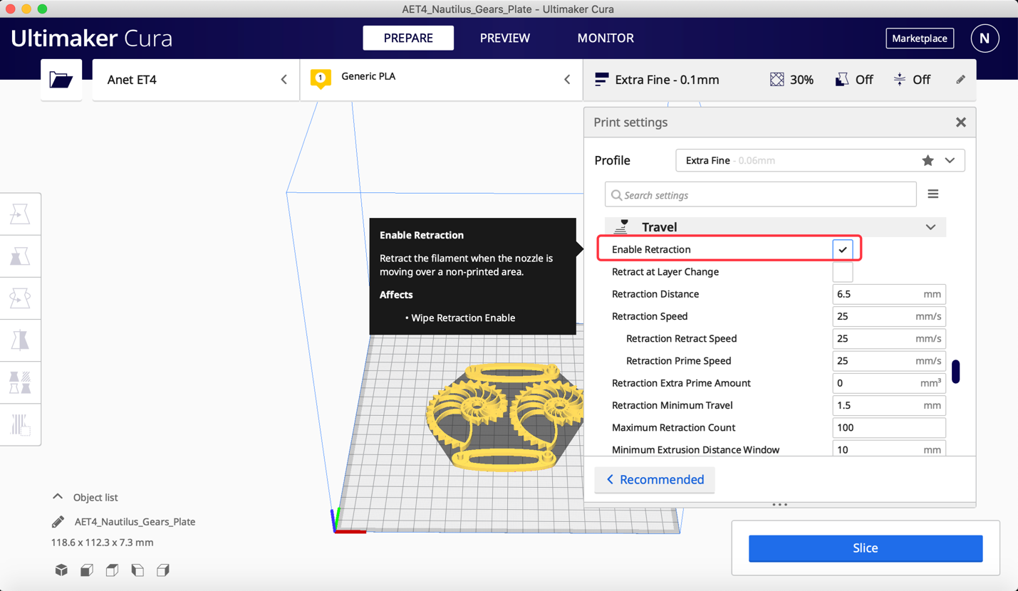Click the support Off icon

pyautogui.click(x=841, y=80)
